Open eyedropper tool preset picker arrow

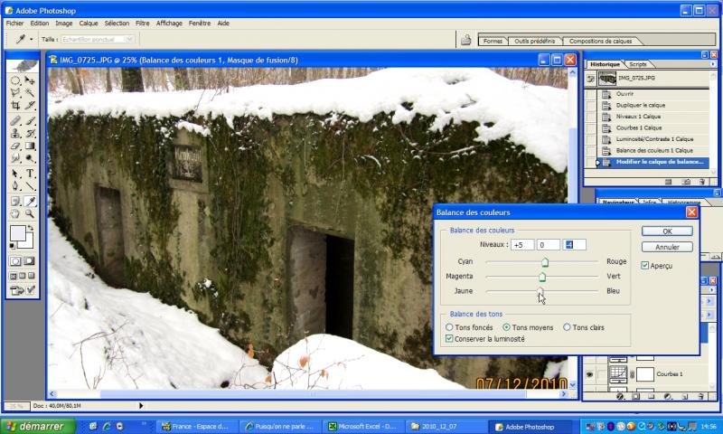pyautogui.click(x=31, y=39)
